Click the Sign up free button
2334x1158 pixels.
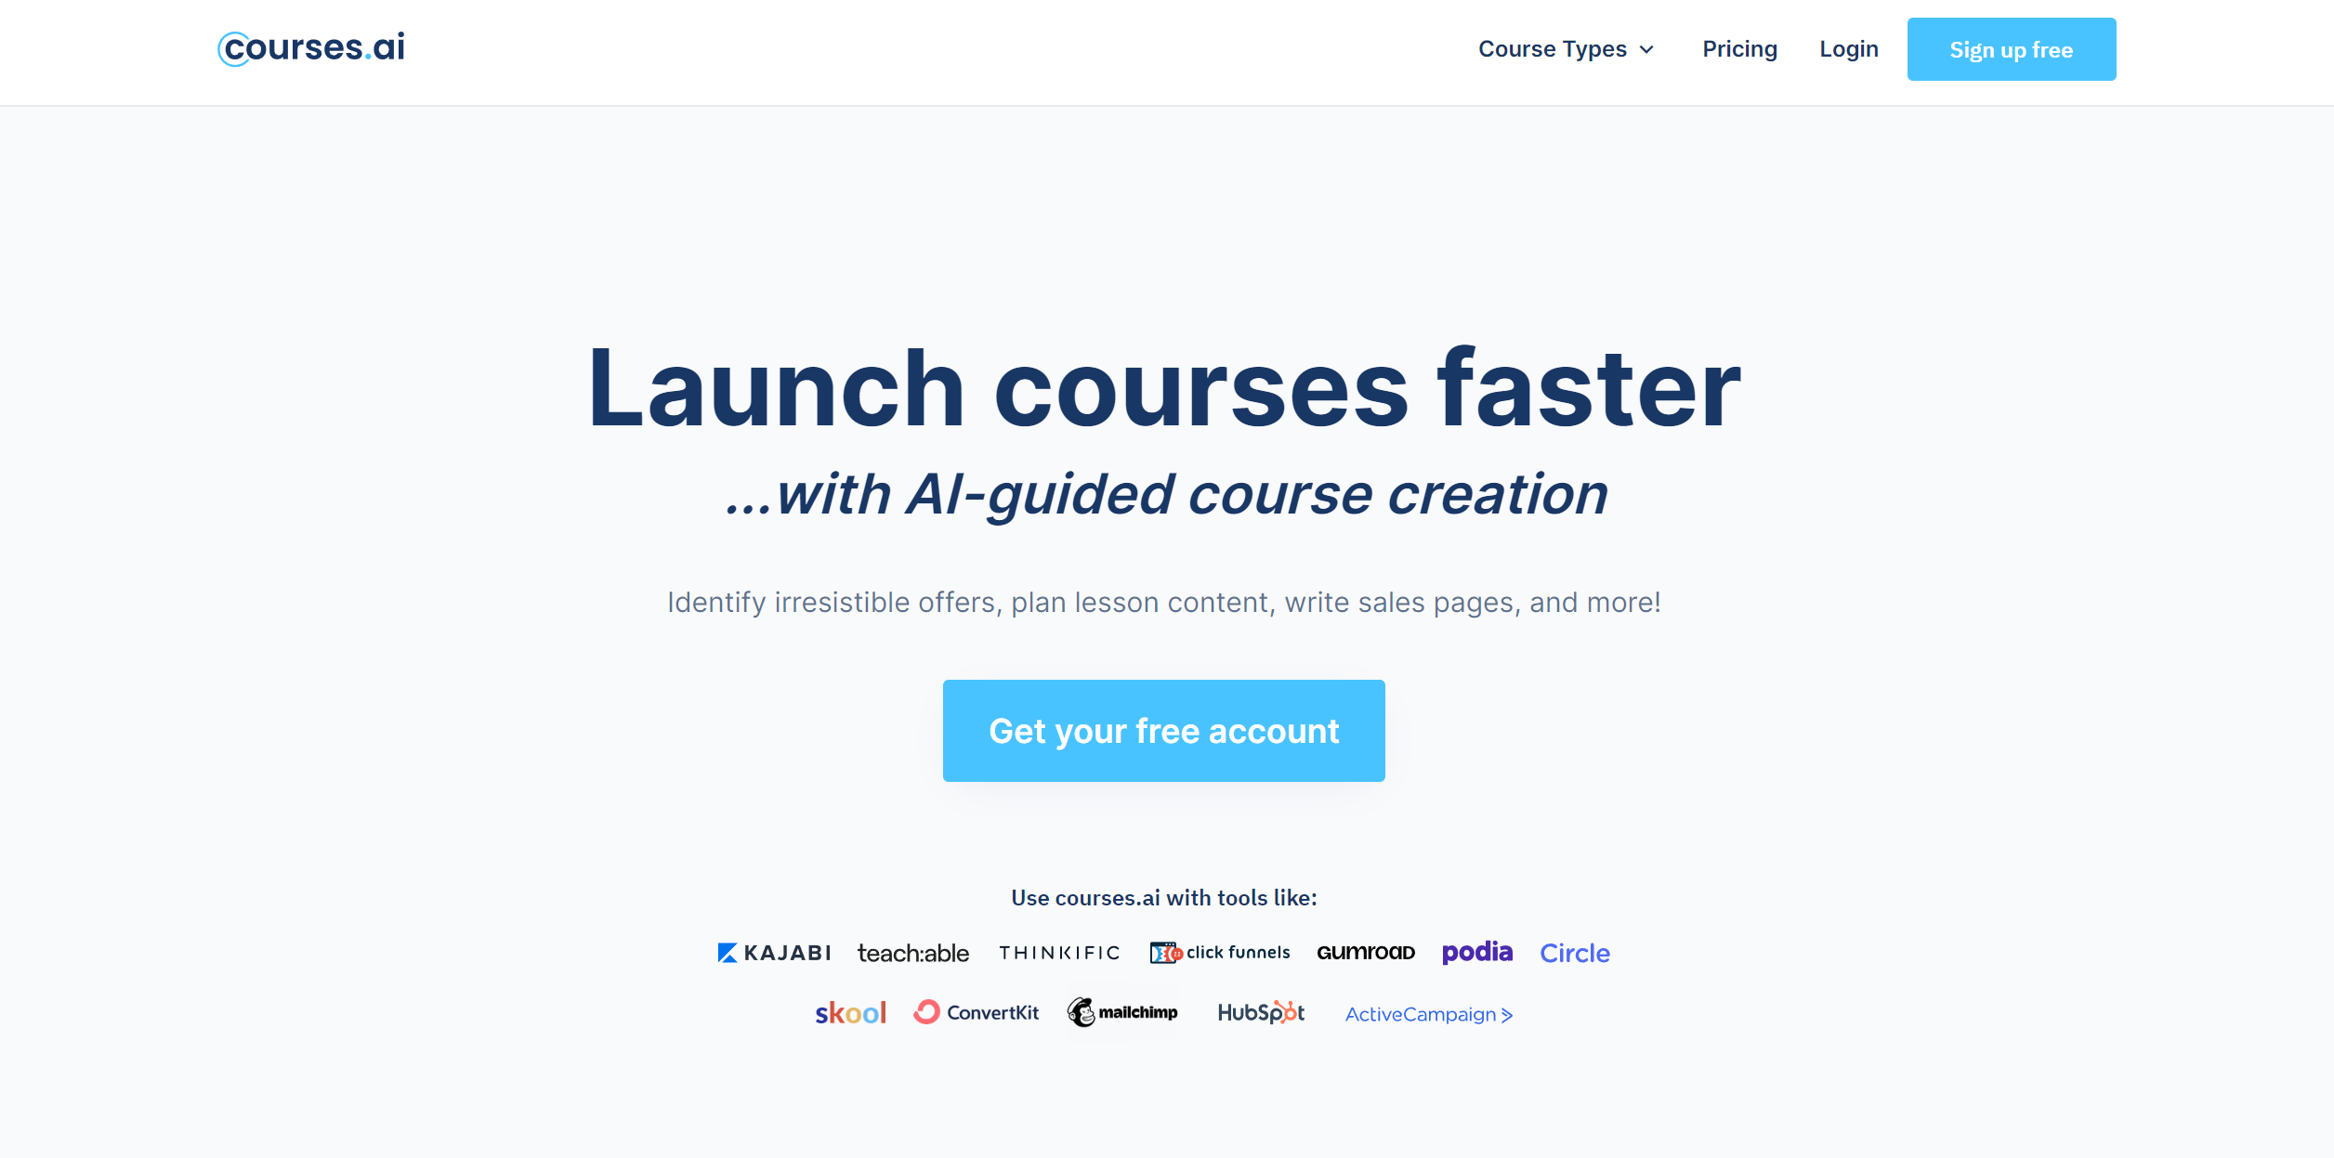tap(2013, 49)
